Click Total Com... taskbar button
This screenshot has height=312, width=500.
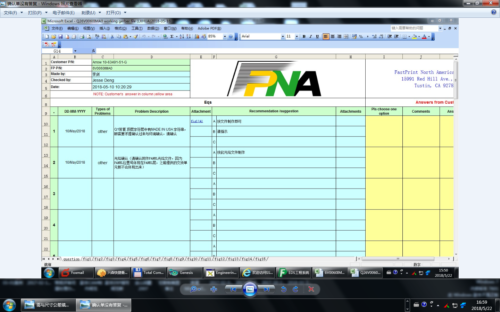[x=149, y=273]
